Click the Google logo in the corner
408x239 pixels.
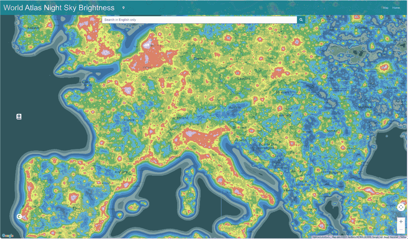pos(7,235)
